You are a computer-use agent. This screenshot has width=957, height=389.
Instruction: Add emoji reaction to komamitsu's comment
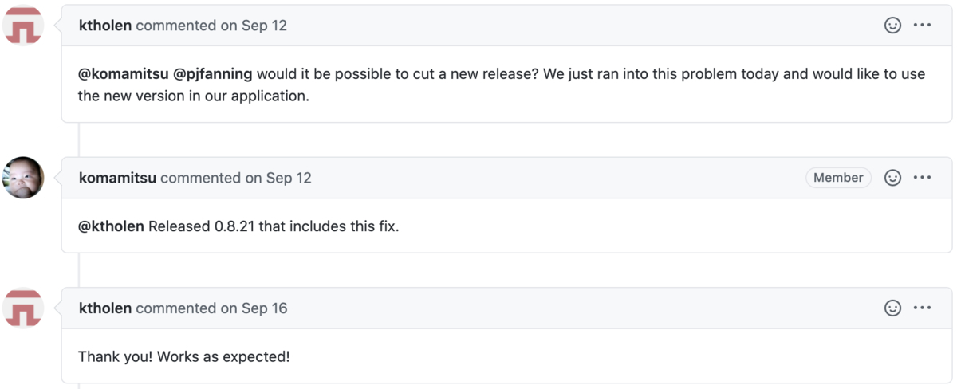pos(892,178)
